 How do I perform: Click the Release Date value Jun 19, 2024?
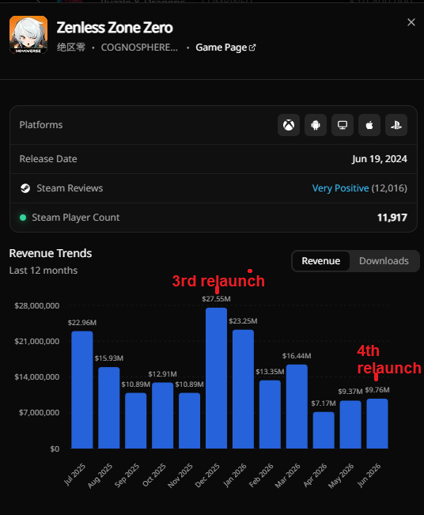click(380, 159)
